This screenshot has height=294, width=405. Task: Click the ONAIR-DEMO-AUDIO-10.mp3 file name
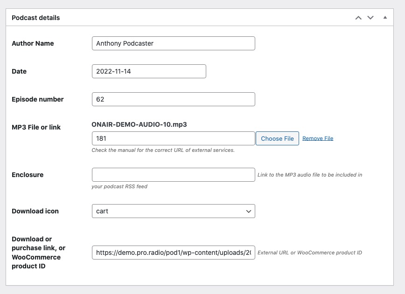[x=139, y=124]
